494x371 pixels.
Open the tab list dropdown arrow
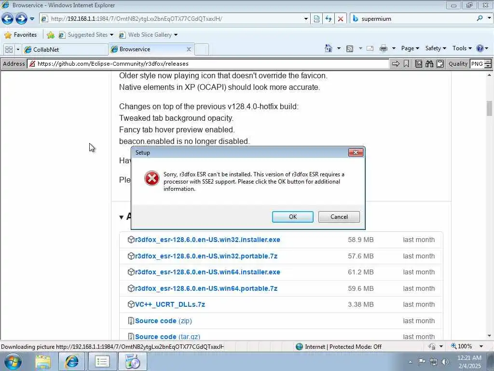click(18, 50)
